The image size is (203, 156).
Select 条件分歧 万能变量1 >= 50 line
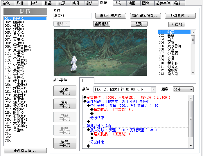point(135,106)
